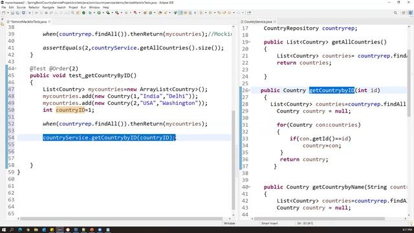Click the left editor vertical scrollbar
Screen dimensions: 414x233
[233, 160]
